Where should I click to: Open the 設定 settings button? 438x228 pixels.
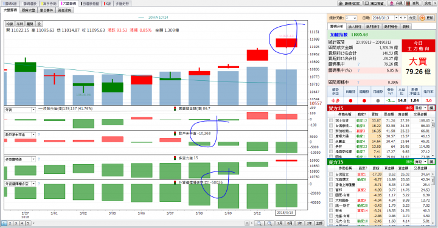click(428, 4)
